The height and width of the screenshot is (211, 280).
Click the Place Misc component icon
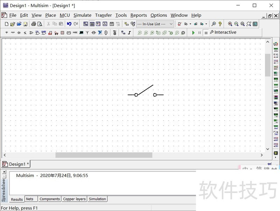75,33
